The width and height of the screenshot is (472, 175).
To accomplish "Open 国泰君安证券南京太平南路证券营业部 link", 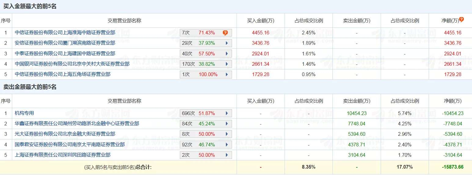I will (x=70, y=145).
